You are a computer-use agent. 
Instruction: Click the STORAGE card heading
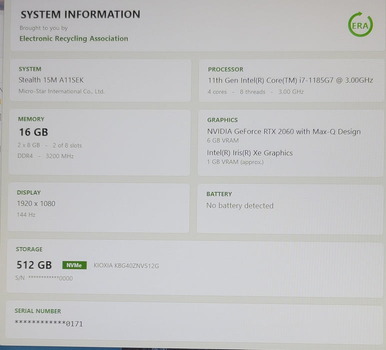point(29,249)
